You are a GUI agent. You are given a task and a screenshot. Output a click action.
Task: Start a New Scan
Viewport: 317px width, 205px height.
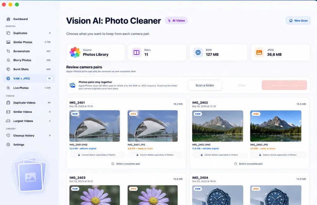[298, 20]
